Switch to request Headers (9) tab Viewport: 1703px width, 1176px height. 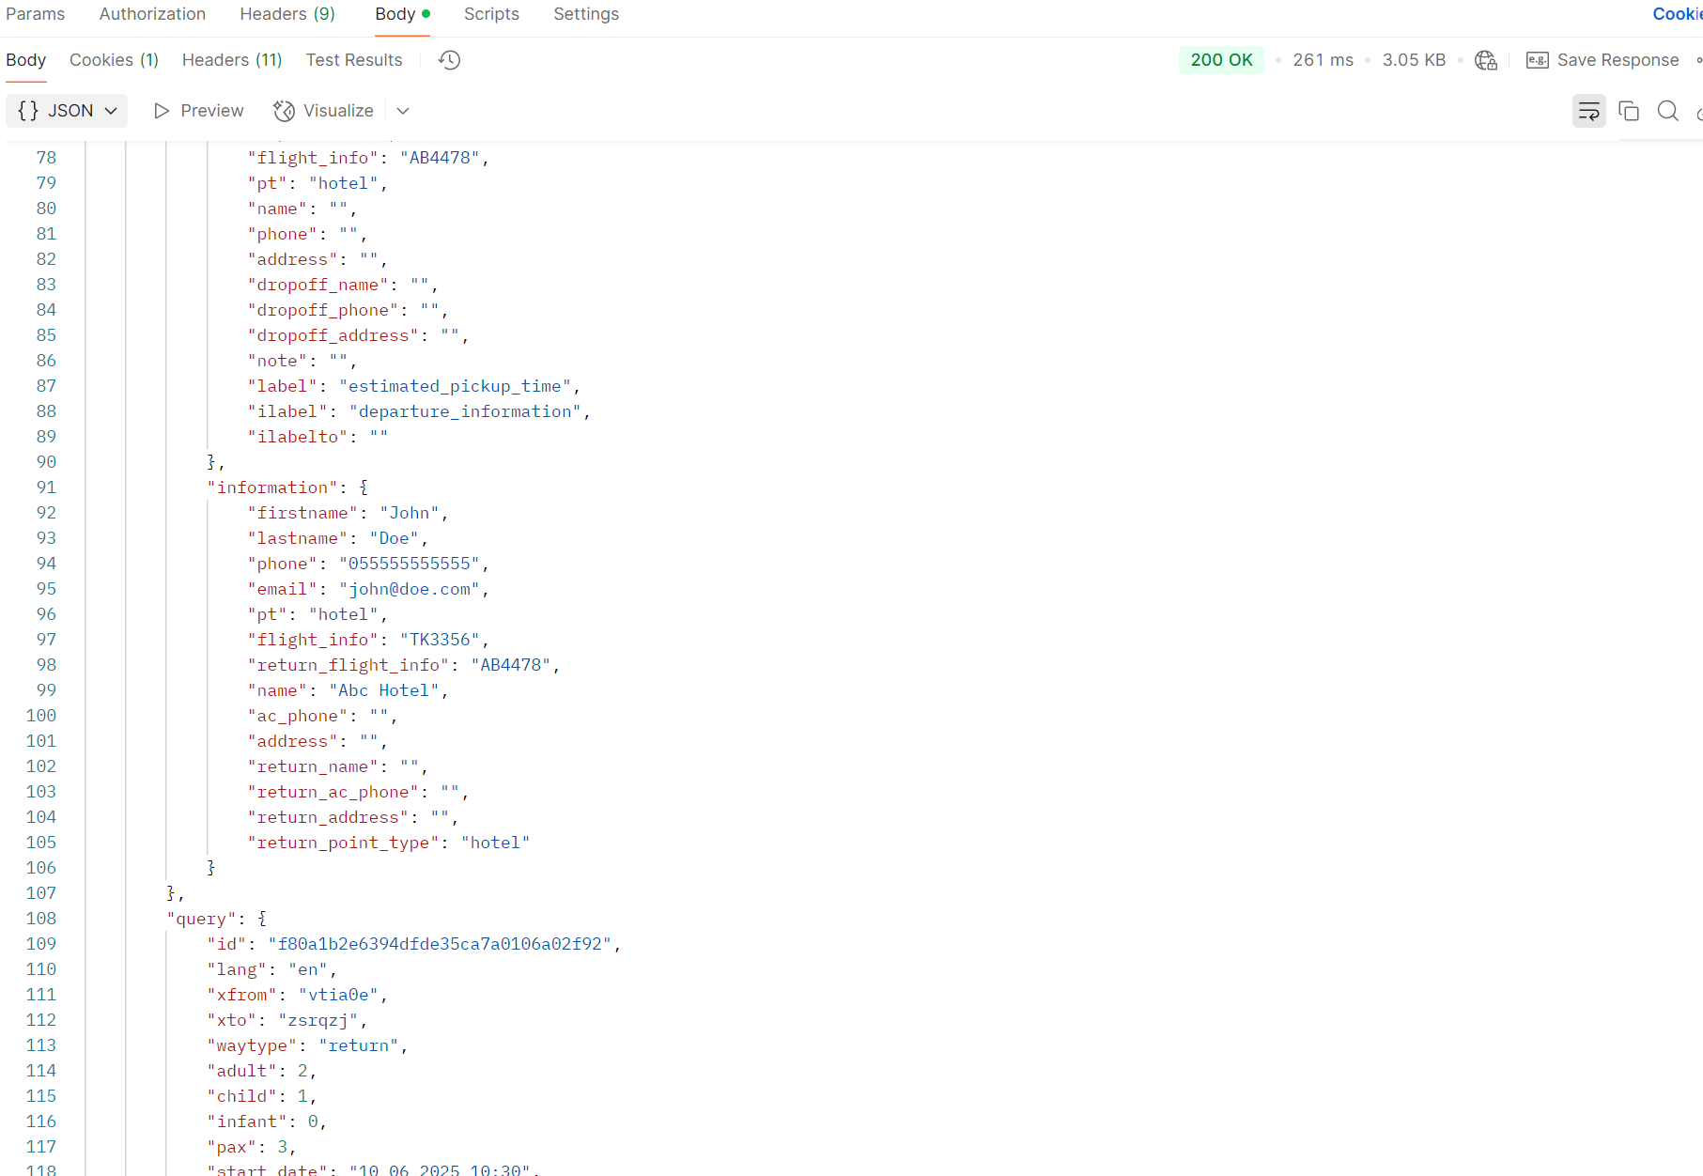point(286,14)
